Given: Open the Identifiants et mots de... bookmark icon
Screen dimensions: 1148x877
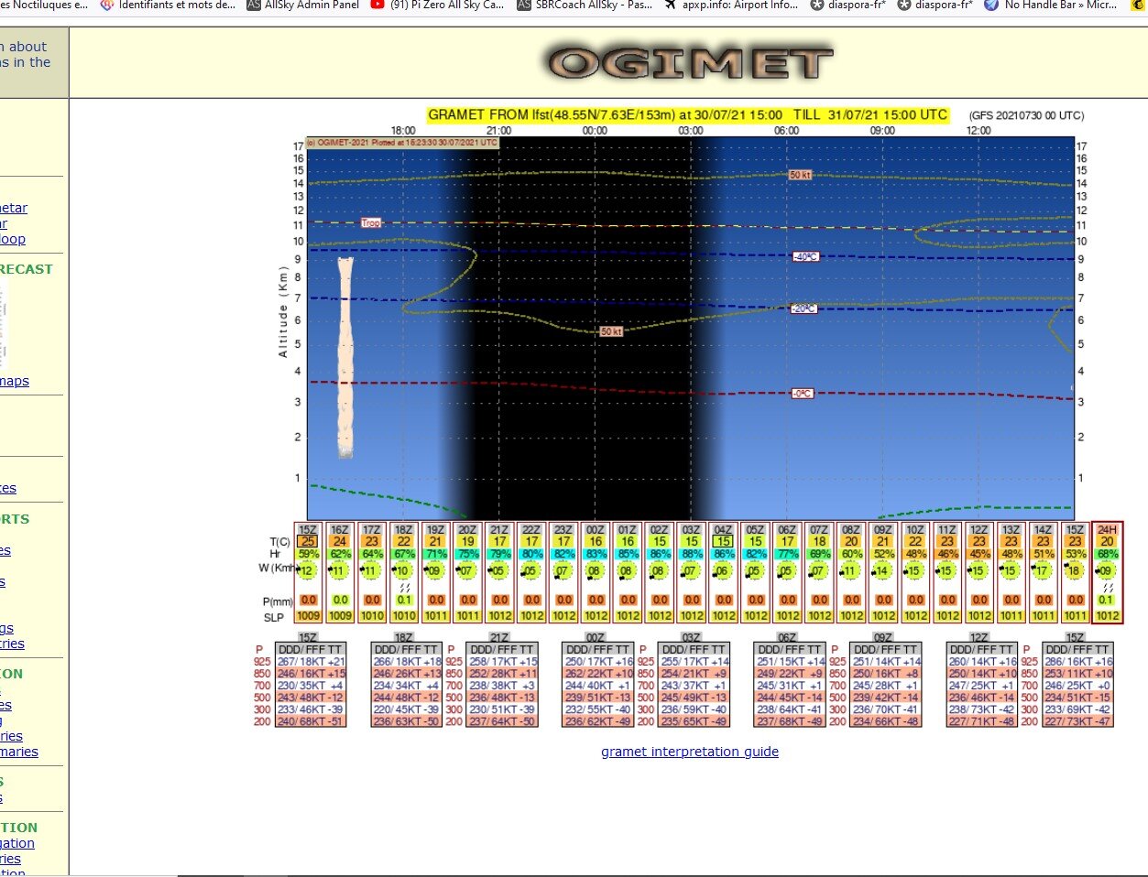Looking at the screenshot, I should click(x=107, y=5).
